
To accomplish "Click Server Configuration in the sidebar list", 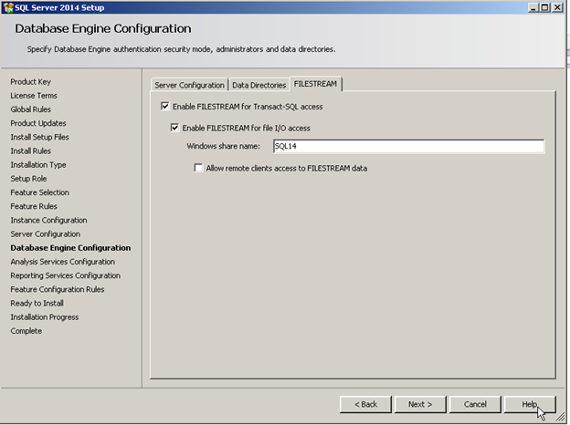I will [46, 233].
